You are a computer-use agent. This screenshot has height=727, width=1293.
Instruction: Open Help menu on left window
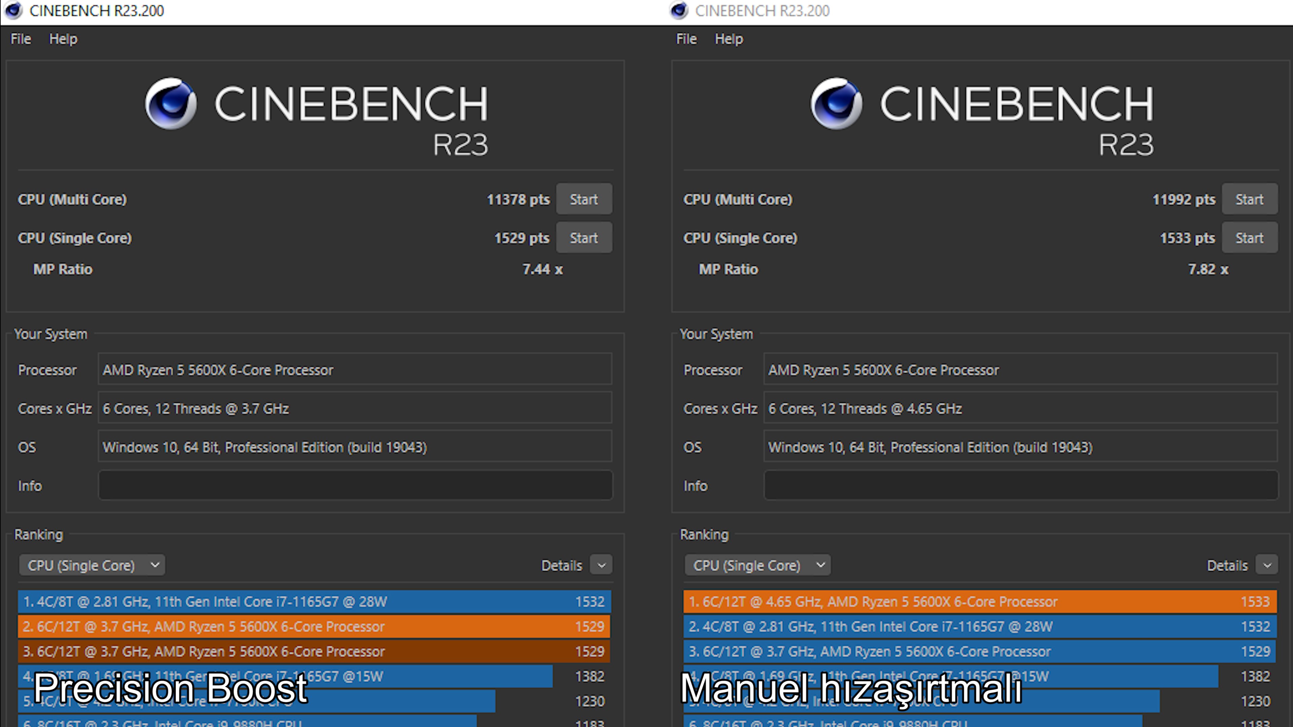[62, 38]
